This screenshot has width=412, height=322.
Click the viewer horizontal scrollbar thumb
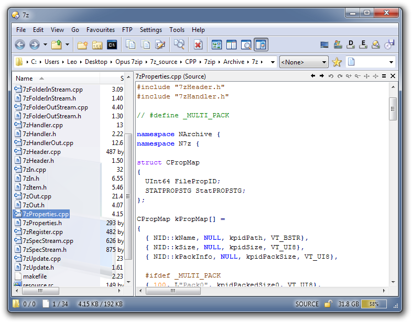coord(173,291)
